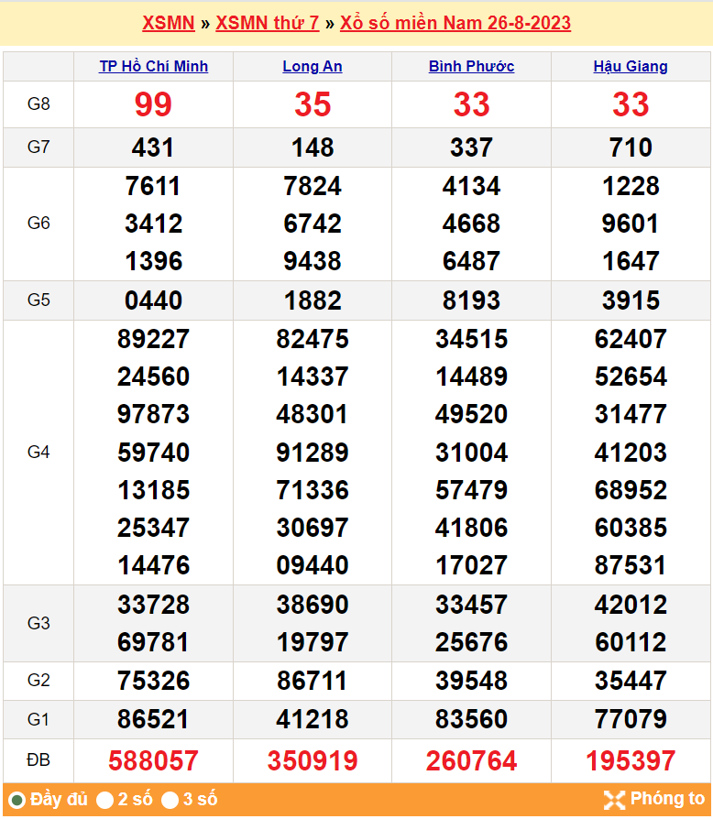The width and height of the screenshot is (713, 819).
Task: Open the XSMN thứ 7 link
Action: [267, 23]
